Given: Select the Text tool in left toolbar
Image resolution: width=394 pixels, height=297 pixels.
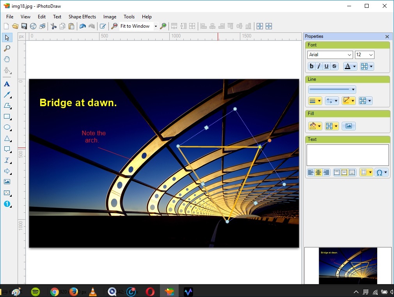Looking at the screenshot, I should click(x=7, y=84).
